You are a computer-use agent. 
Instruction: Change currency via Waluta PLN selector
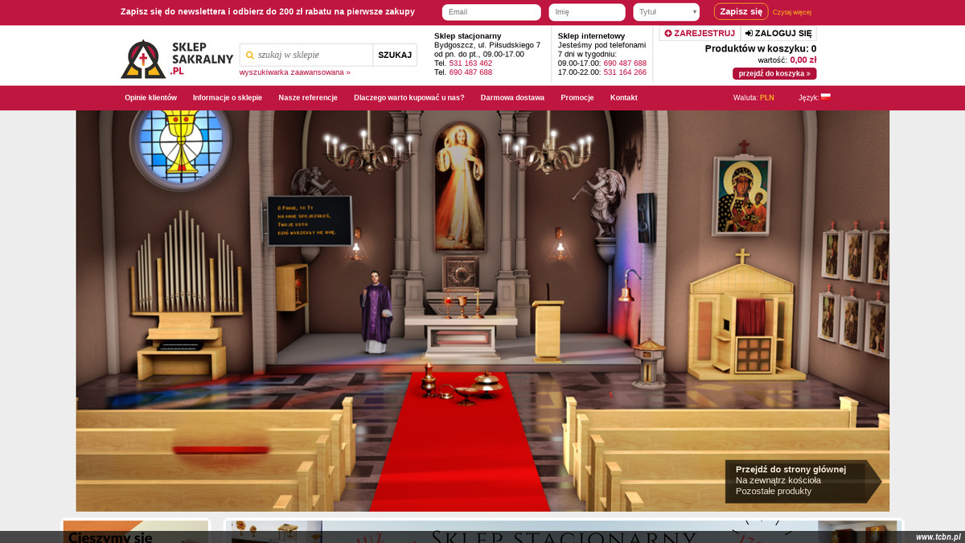(x=754, y=97)
